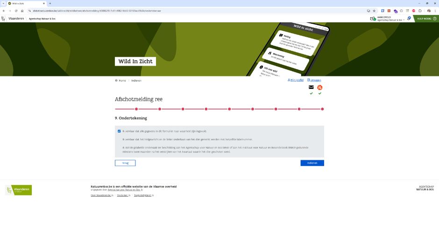Screen dimensions: 439x233
Task: Open the browser Extensions puzzle icon
Action: (x=419, y=10)
